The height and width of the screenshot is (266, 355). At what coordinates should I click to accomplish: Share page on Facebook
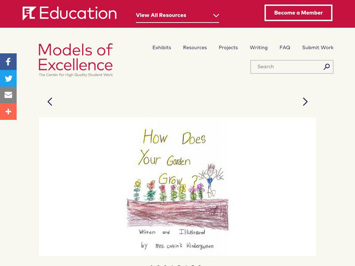pyautogui.click(x=8, y=62)
